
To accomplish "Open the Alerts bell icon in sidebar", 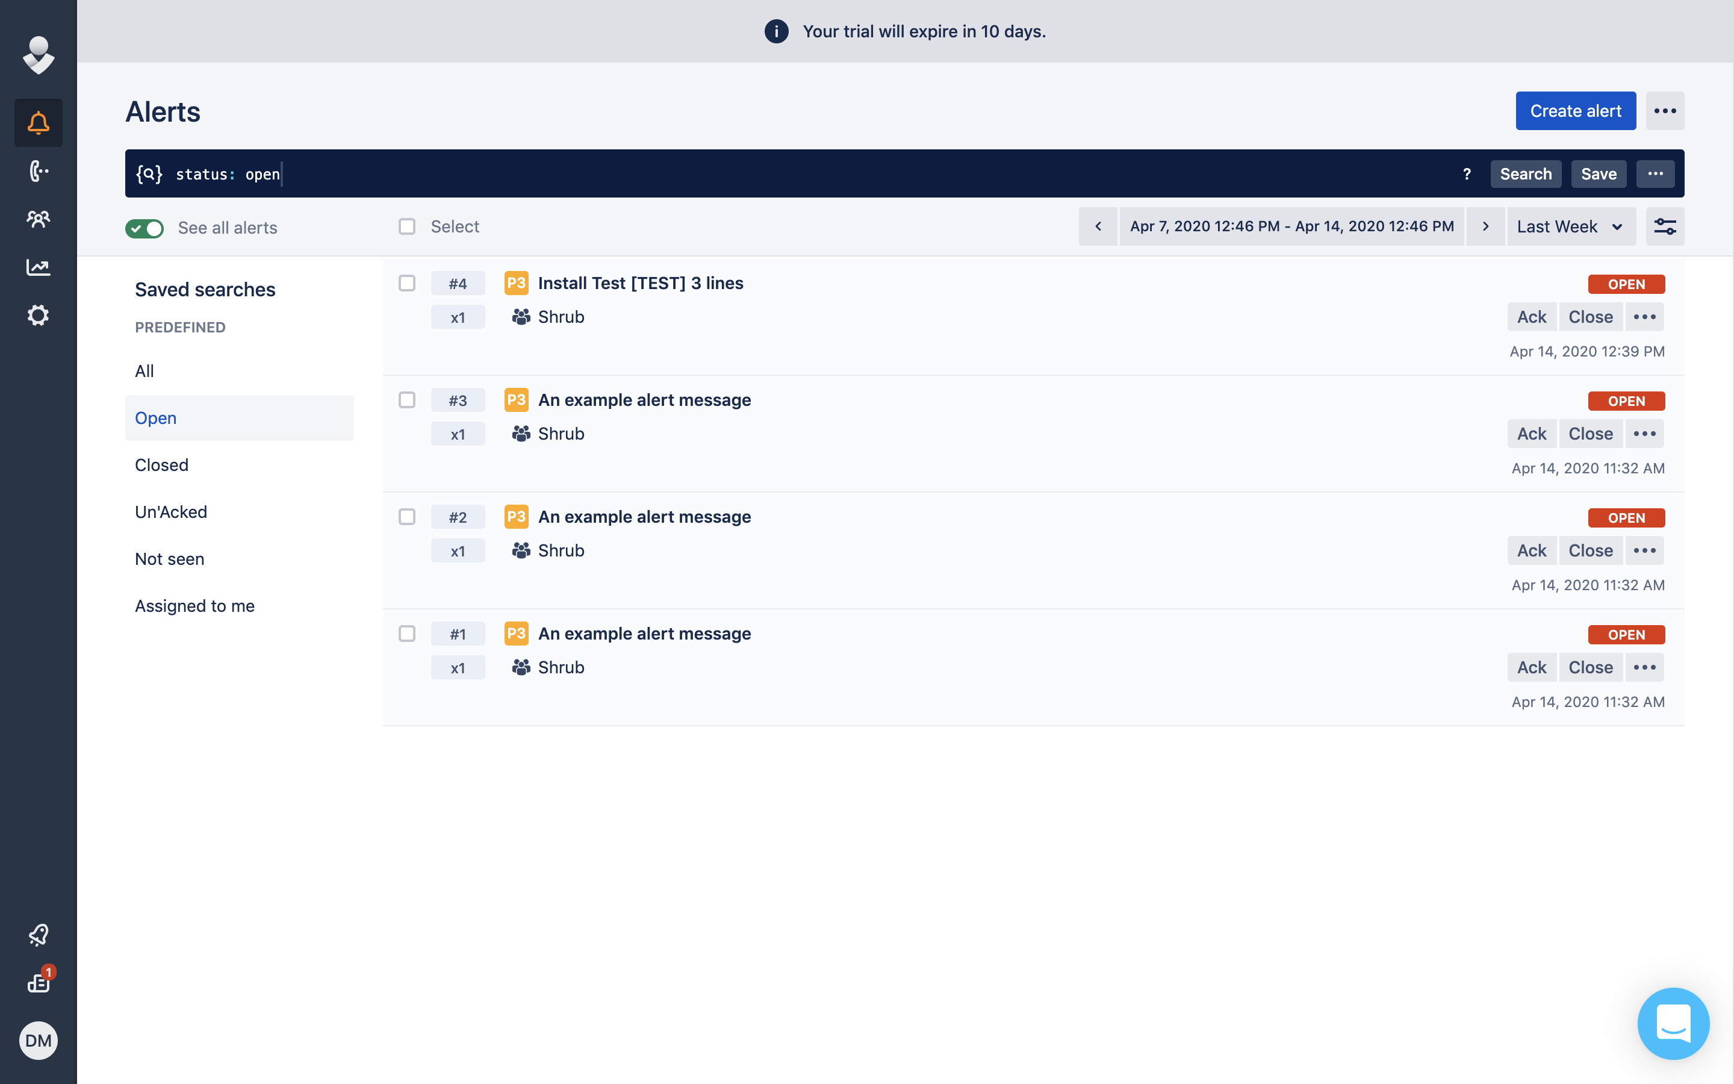I will click(38, 123).
